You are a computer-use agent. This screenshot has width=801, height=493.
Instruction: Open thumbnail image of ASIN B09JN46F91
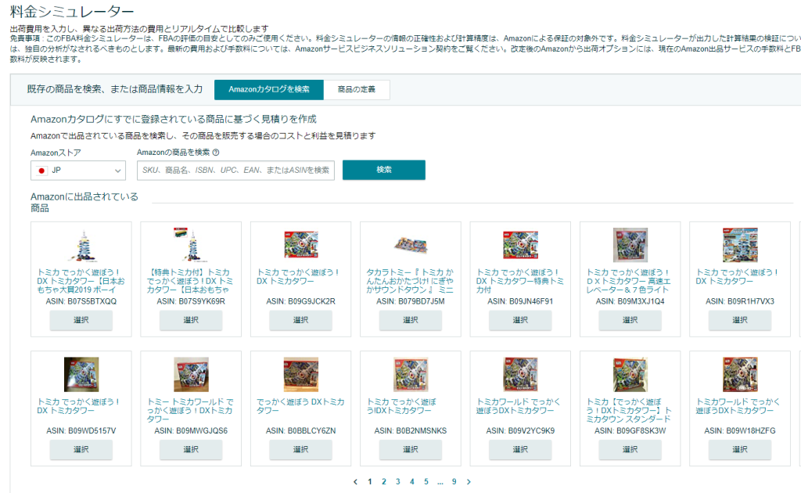(x=520, y=245)
